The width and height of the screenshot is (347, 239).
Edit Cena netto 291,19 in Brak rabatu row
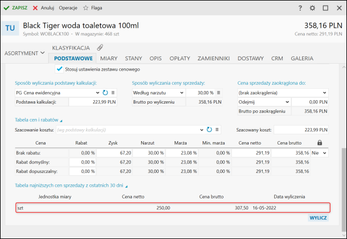[x=251, y=153]
